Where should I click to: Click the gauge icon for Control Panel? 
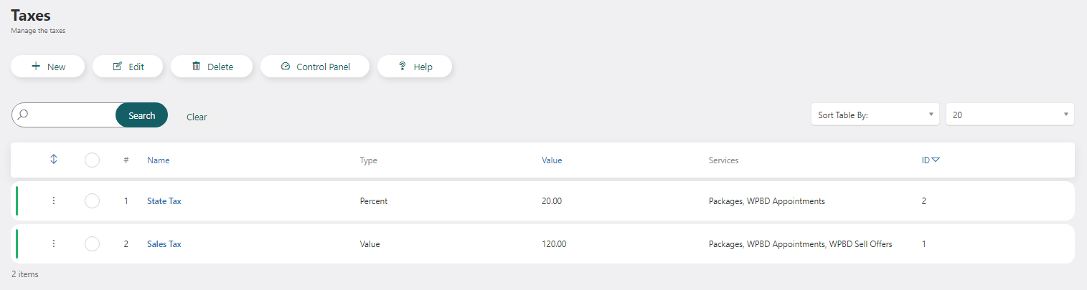tap(285, 67)
